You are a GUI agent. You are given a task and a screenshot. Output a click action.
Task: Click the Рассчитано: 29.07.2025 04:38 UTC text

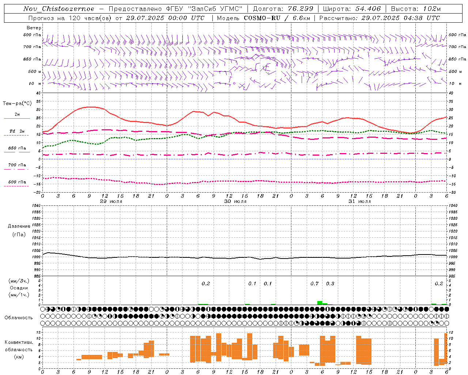point(380,18)
